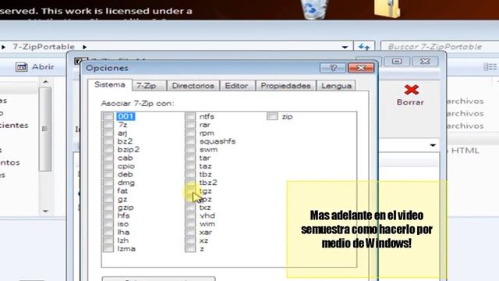Image resolution: width=499 pixels, height=281 pixels.
Task: Click the lzh extension label
Action: click(123, 240)
